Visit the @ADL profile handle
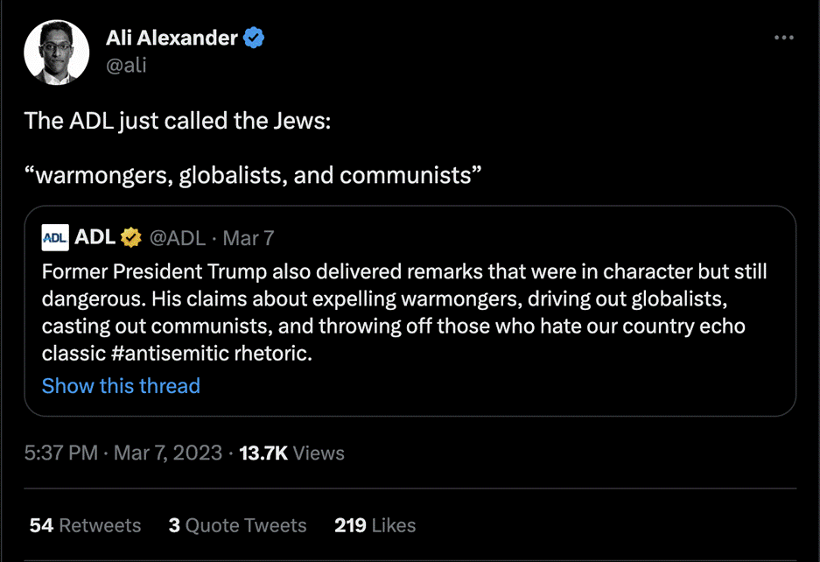 178,236
